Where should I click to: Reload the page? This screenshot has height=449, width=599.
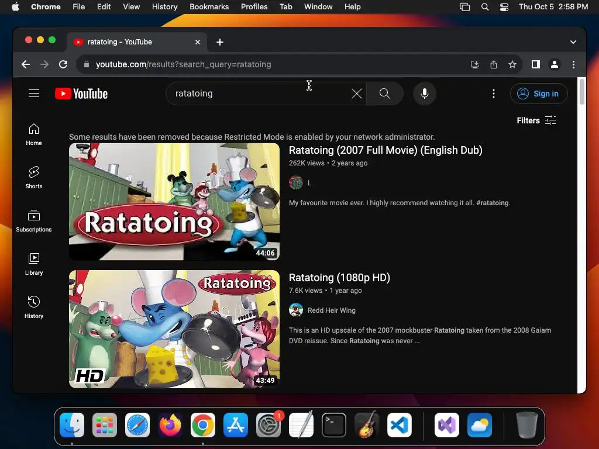click(63, 64)
